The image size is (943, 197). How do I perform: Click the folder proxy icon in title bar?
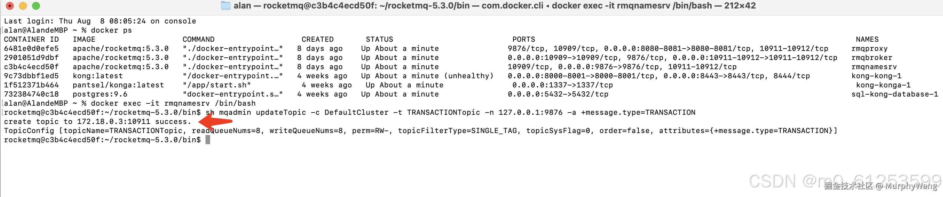225,6
